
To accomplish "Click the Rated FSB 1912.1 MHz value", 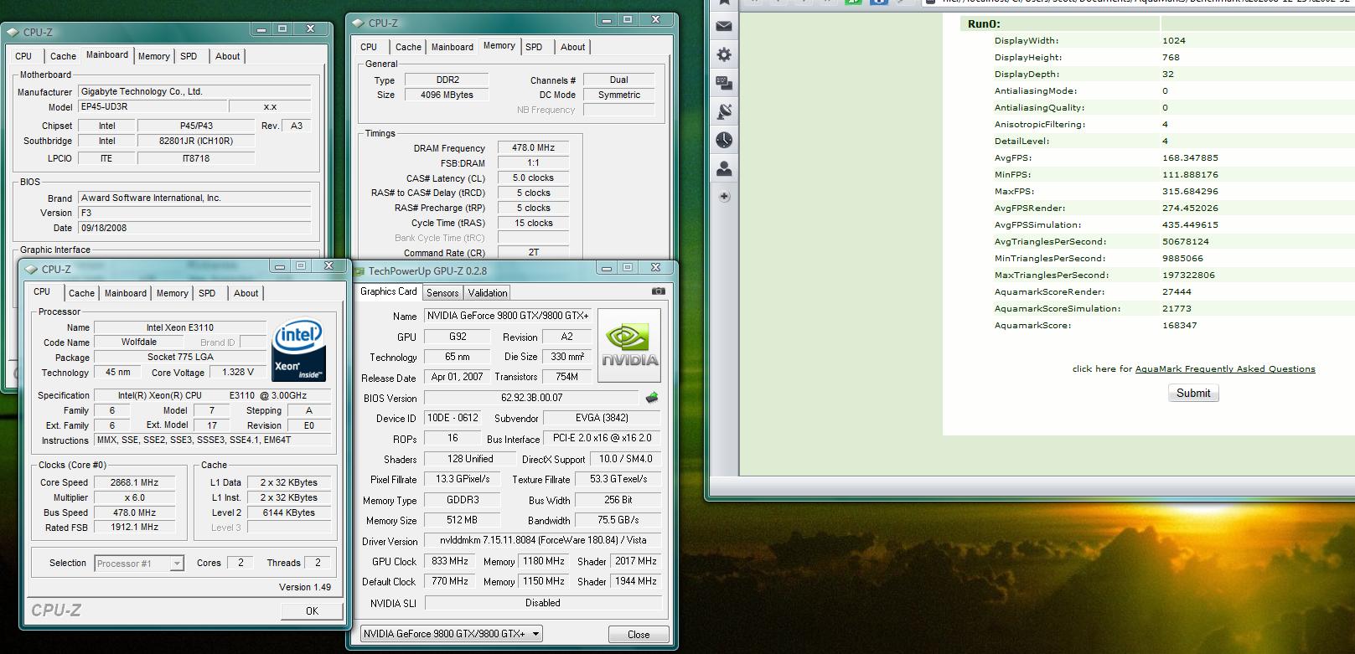I will (x=135, y=528).
